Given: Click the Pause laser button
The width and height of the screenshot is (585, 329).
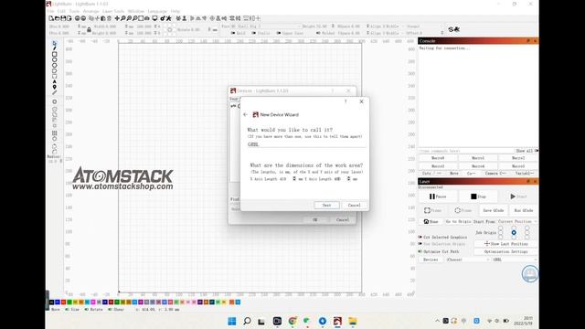Looking at the screenshot, I should click(438, 196).
